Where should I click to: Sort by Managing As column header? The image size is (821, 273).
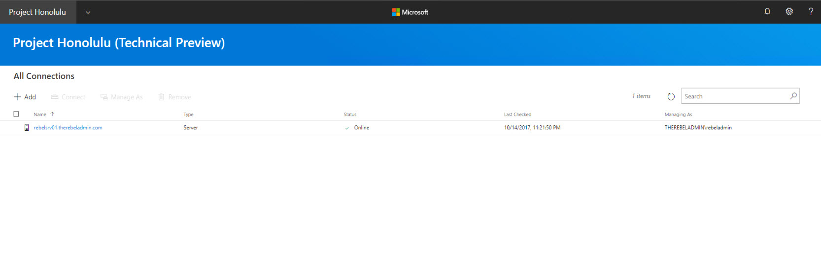click(x=678, y=115)
